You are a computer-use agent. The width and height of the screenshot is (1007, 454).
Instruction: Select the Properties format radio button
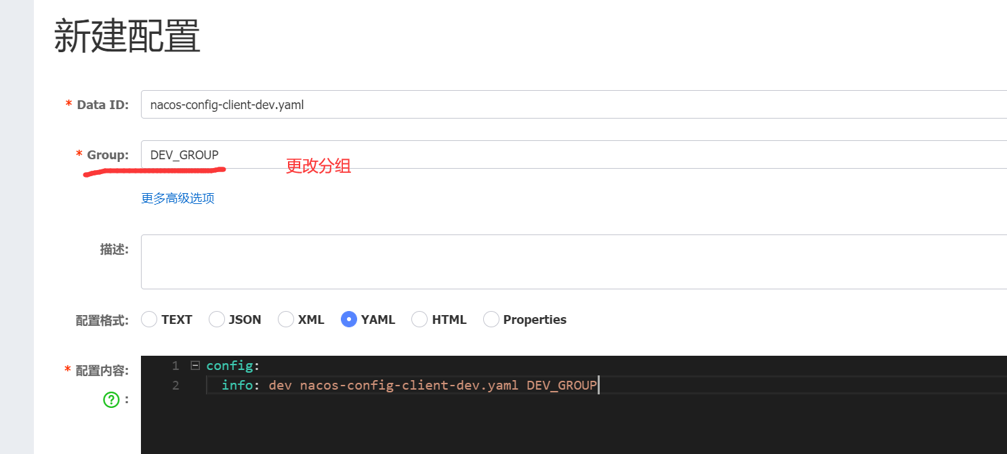pyautogui.click(x=491, y=319)
